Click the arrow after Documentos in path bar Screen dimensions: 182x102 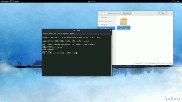pos(133,13)
